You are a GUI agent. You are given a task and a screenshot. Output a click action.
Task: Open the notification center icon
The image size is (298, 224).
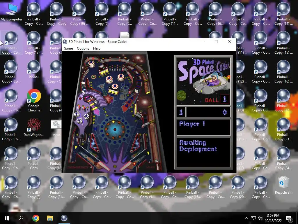coord(289,218)
